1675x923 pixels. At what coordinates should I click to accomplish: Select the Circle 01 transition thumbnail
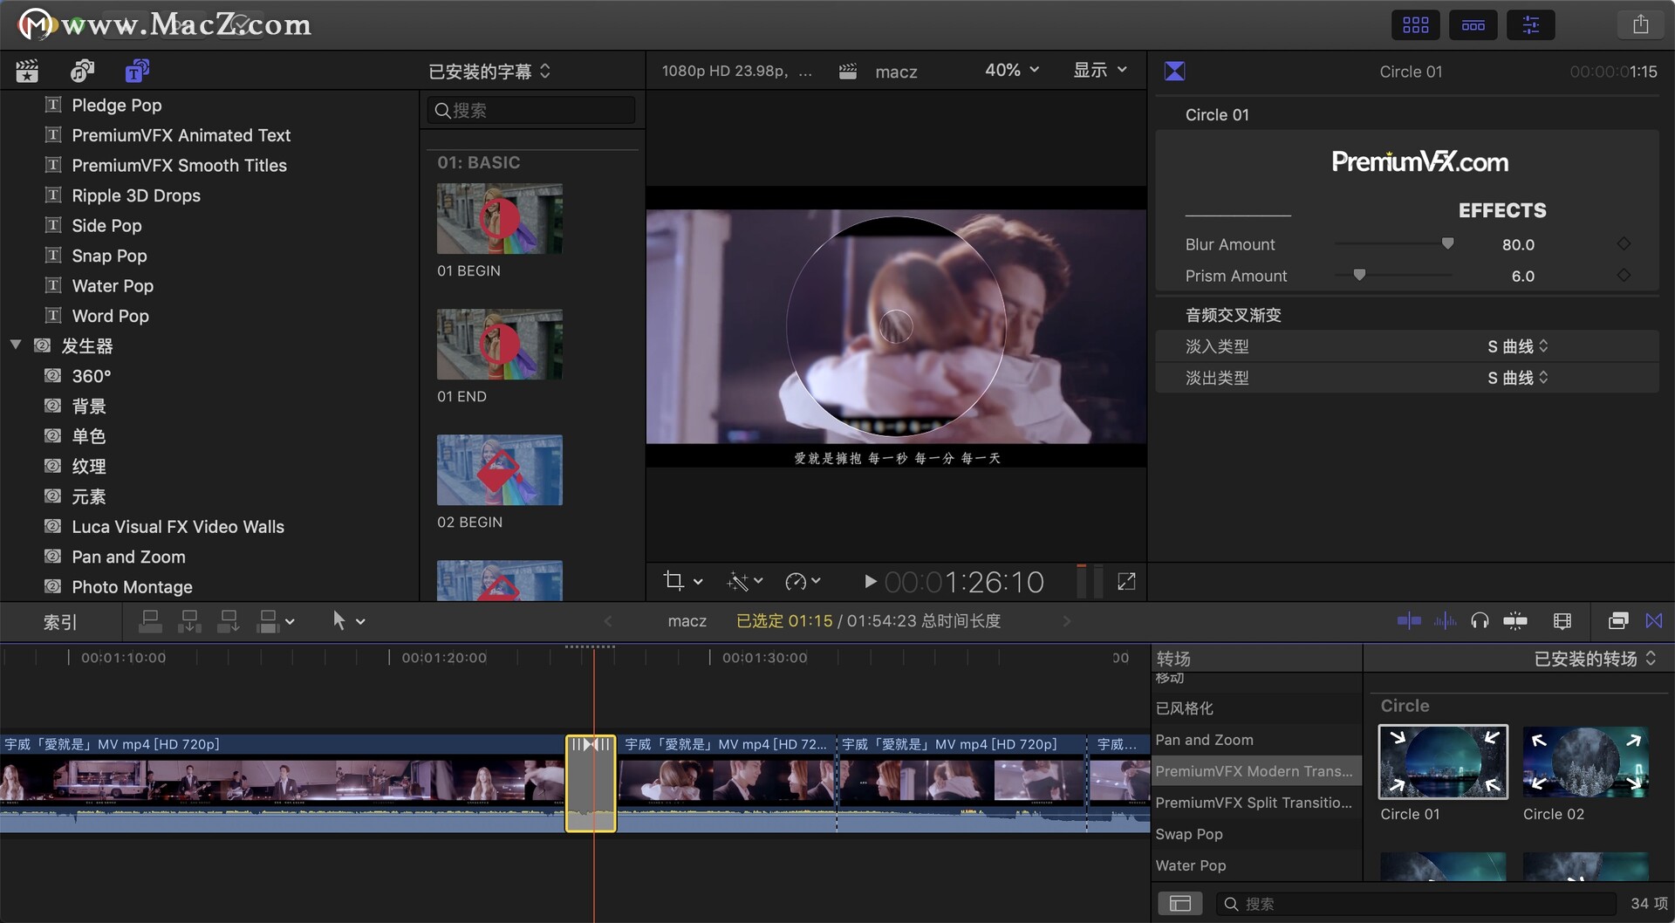click(1443, 762)
